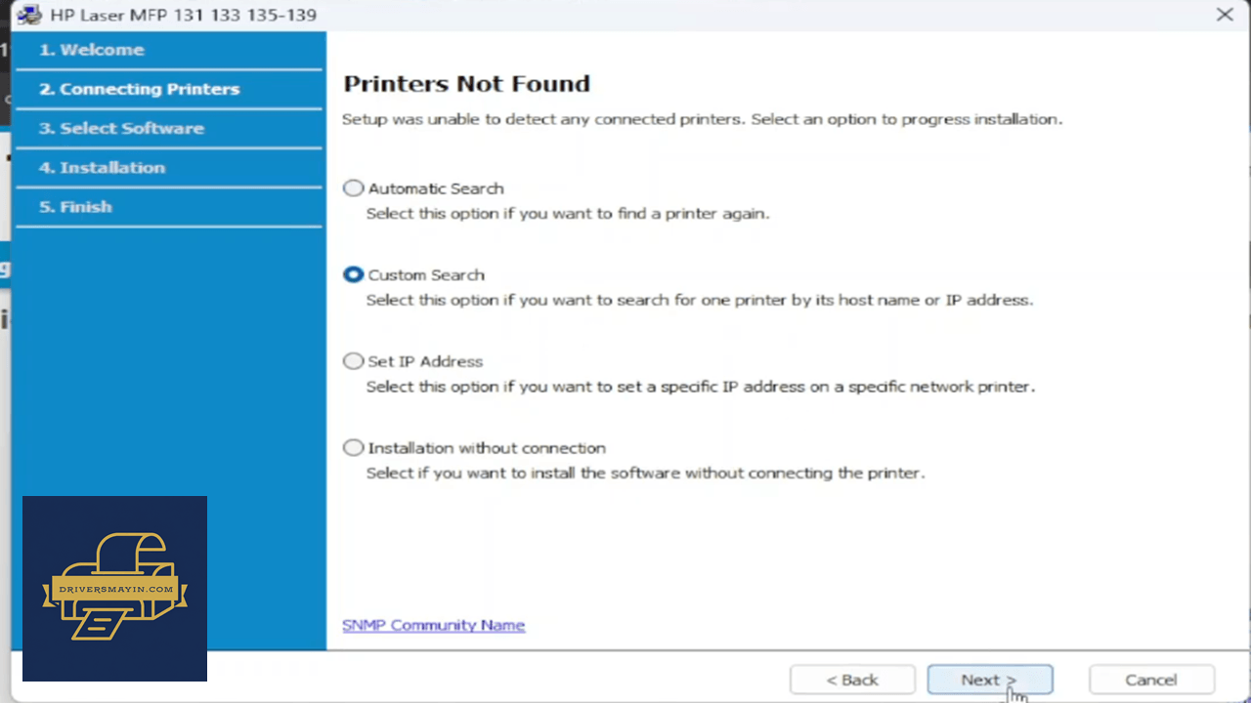The width and height of the screenshot is (1251, 703).
Task: Go back with the Back button
Action: pos(852,680)
